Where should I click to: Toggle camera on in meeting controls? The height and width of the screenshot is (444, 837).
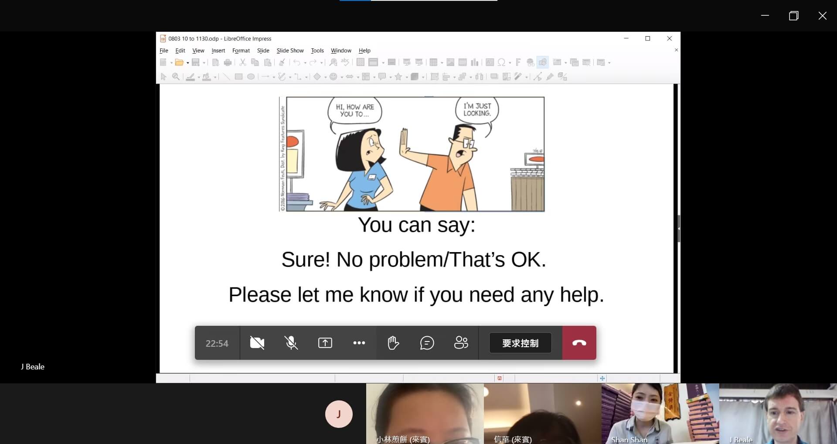257,343
